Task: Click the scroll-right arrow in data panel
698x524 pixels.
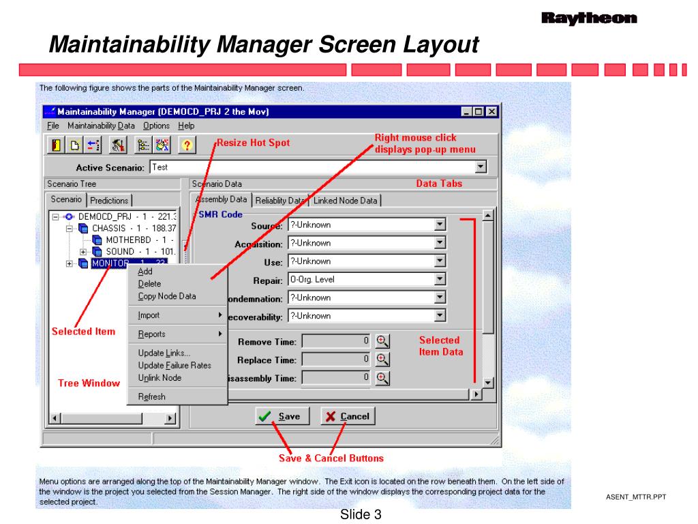Action: click(476, 394)
